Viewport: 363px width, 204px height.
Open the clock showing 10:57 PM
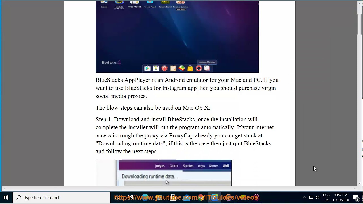pyautogui.click(x=341, y=197)
